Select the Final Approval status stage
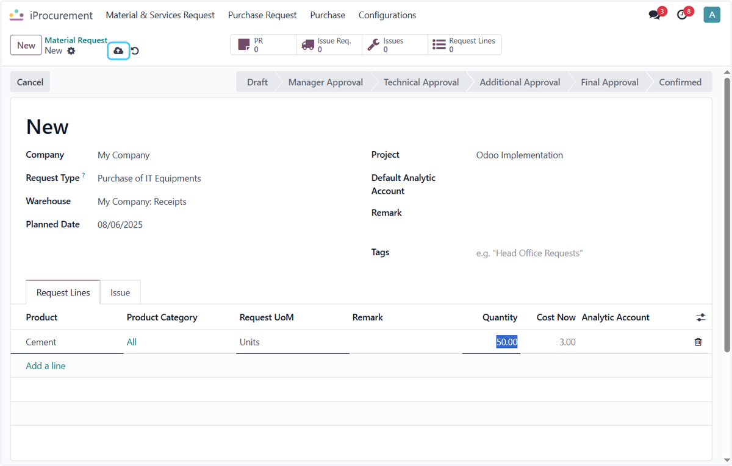 pyautogui.click(x=609, y=82)
